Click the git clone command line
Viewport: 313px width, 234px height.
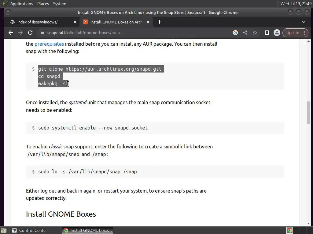(100, 69)
